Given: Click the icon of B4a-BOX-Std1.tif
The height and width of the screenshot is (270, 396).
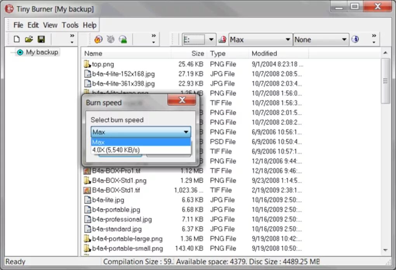Looking at the screenshot, I should 87,190.
